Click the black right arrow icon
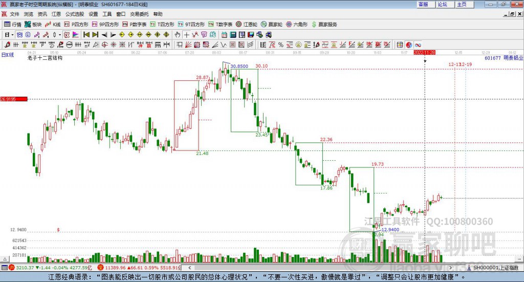The height and width of the screenshot is (282, 524). (113, 35)
